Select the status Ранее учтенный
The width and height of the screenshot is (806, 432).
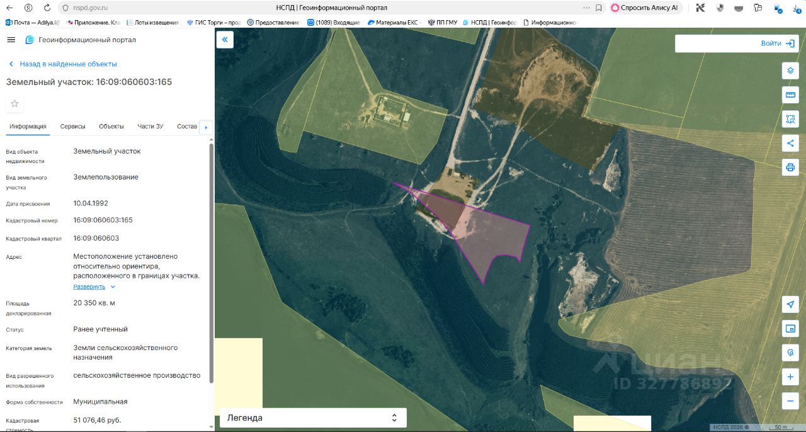tap(100, 329)
